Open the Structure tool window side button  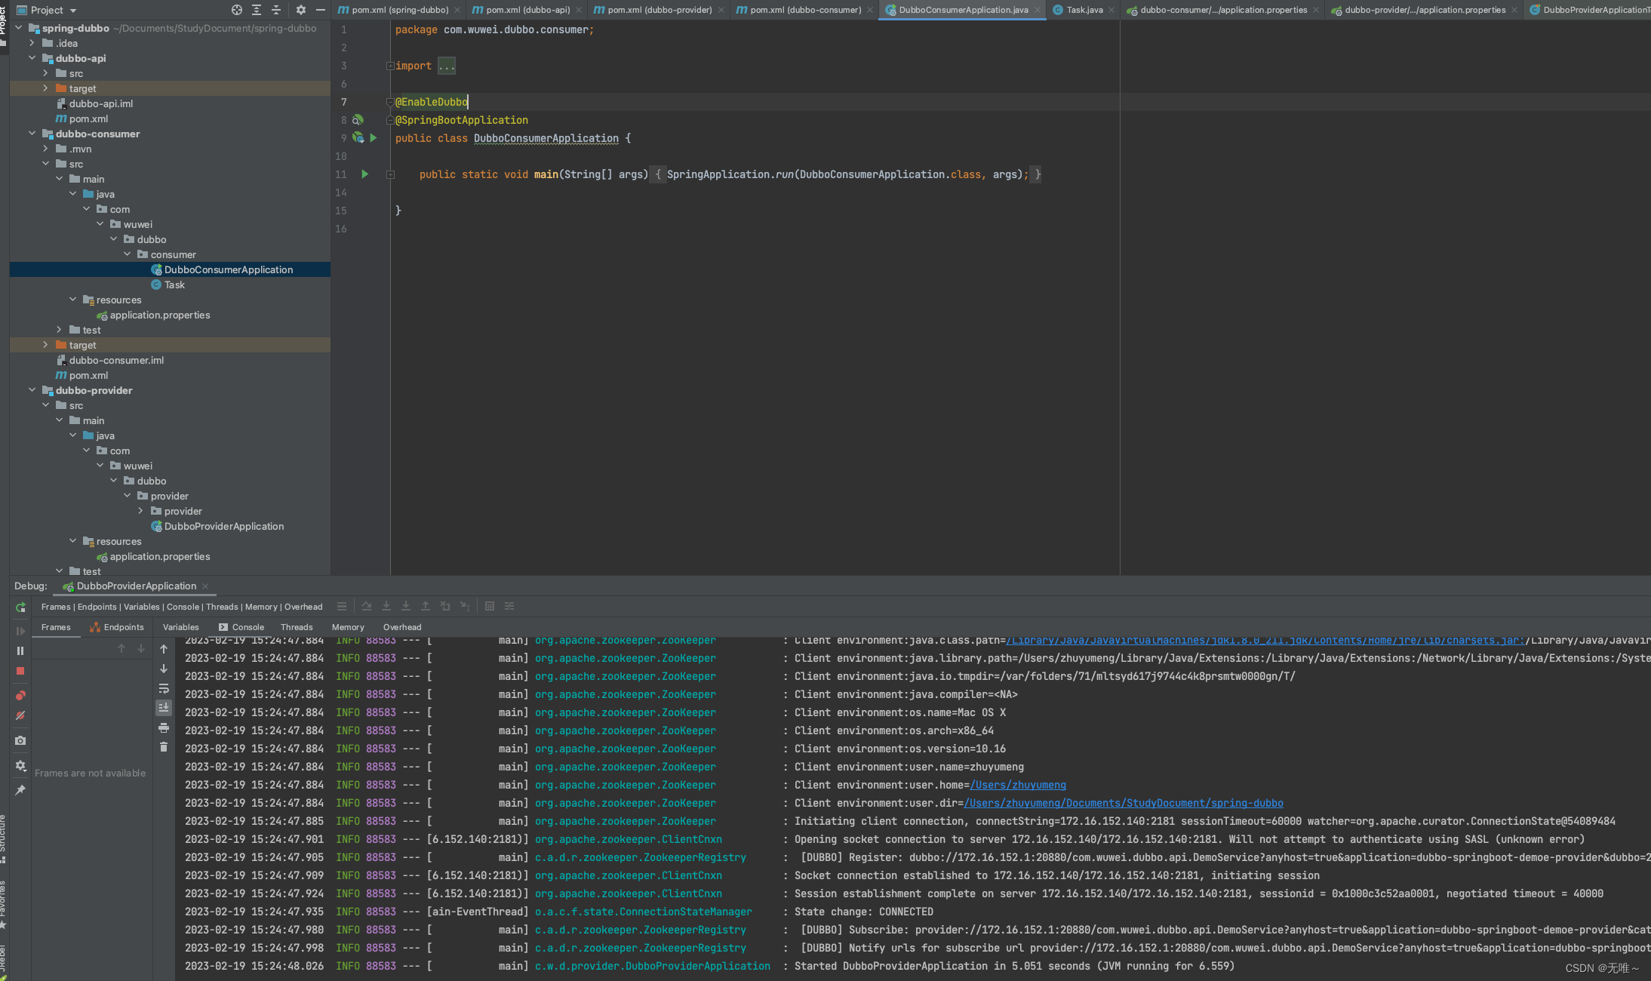point(4,838)
